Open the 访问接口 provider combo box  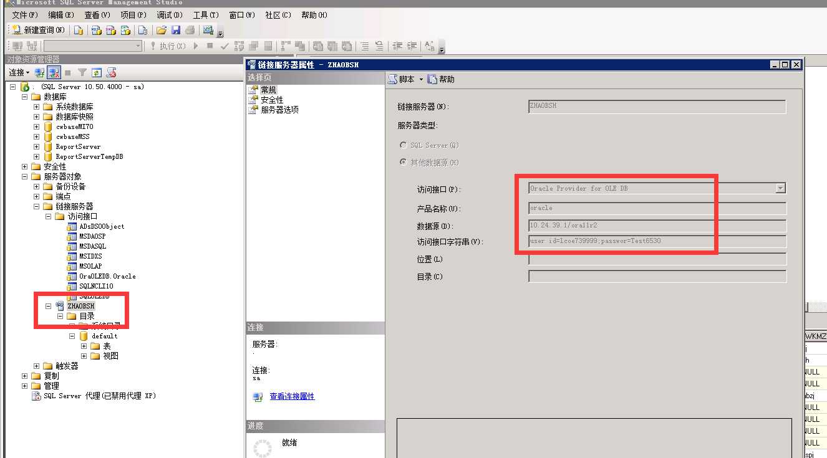657,188
